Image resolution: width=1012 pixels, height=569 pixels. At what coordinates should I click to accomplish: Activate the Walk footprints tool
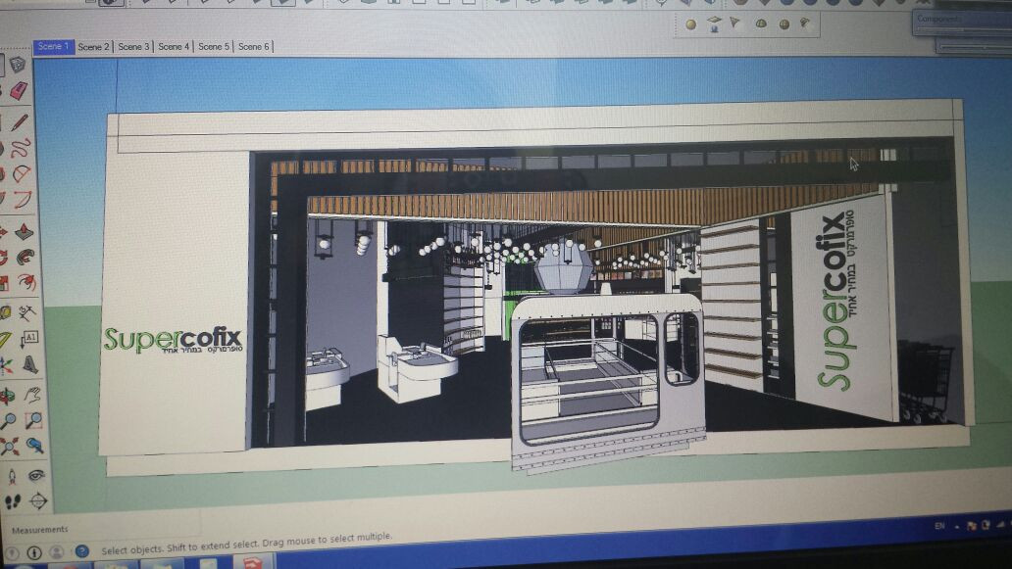[13, 502]
